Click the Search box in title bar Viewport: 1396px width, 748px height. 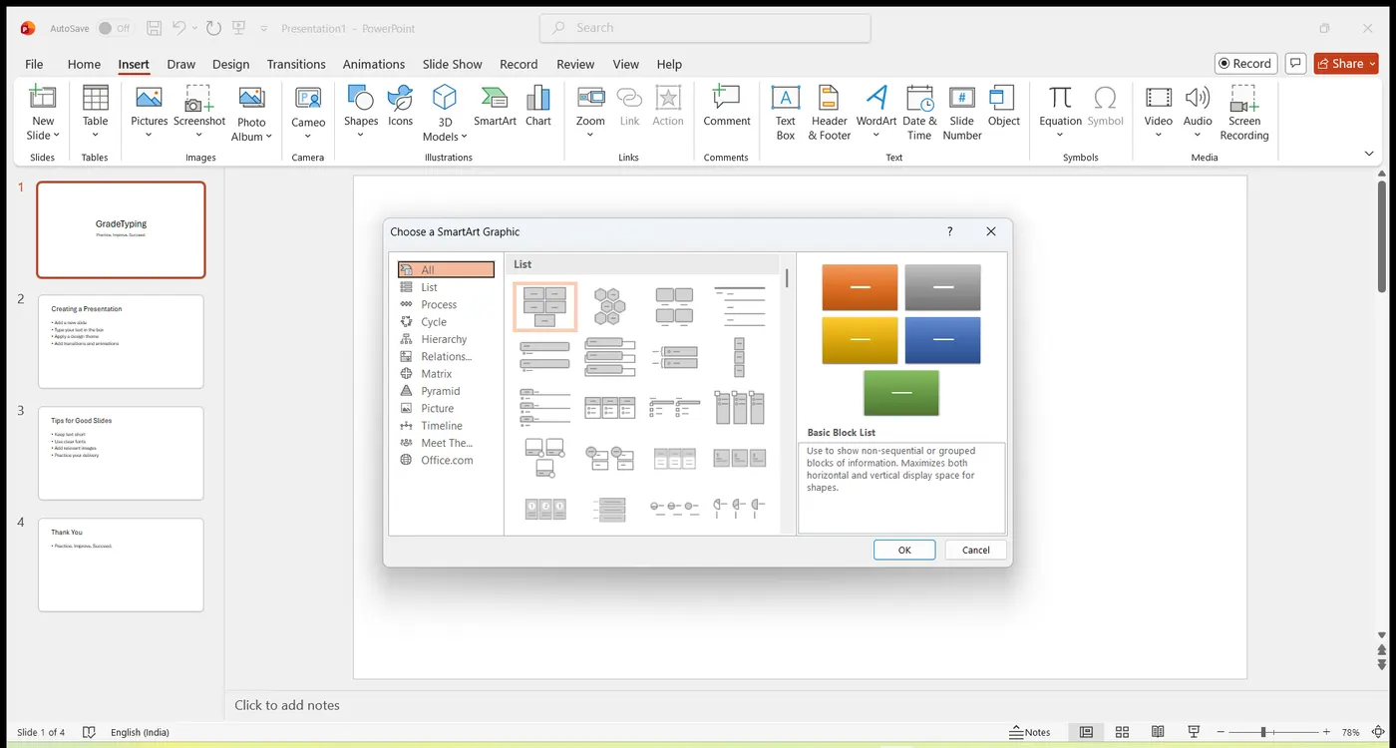tap(705, 28)
